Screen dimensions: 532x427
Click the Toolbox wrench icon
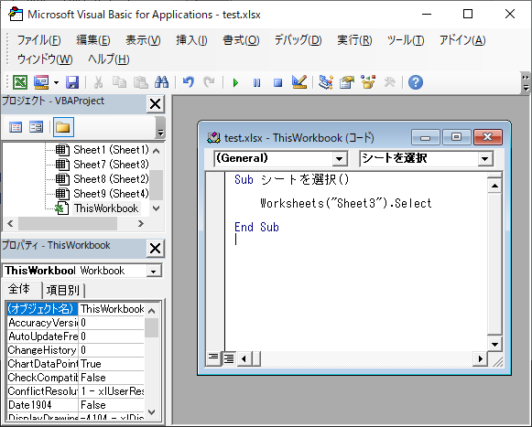389,82
